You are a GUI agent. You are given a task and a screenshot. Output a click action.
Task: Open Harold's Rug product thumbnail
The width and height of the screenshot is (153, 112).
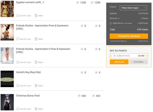pos(7,79)
